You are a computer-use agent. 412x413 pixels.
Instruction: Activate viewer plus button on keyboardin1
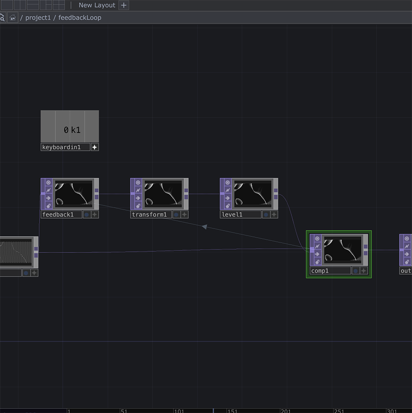pyautogui.click(x=95, y=147)
